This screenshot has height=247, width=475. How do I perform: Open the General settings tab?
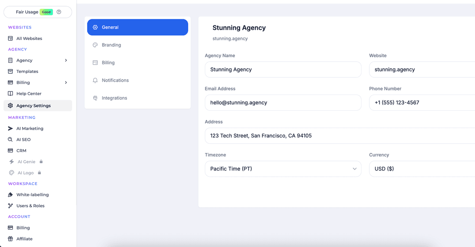click(138, 27)
